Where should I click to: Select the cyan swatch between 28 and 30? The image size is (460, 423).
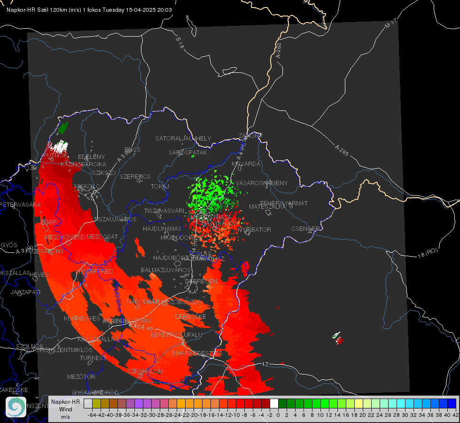[x=401, y=404]
